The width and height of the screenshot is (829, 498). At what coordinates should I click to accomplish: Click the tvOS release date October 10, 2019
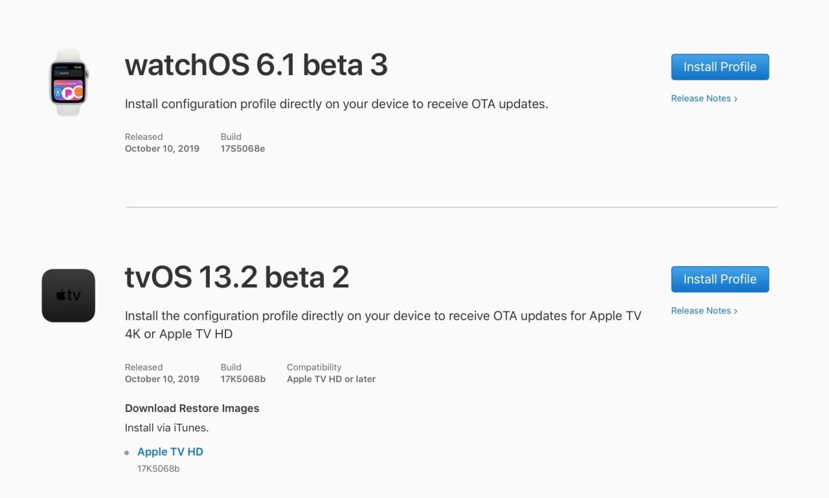tap(162, 379)
